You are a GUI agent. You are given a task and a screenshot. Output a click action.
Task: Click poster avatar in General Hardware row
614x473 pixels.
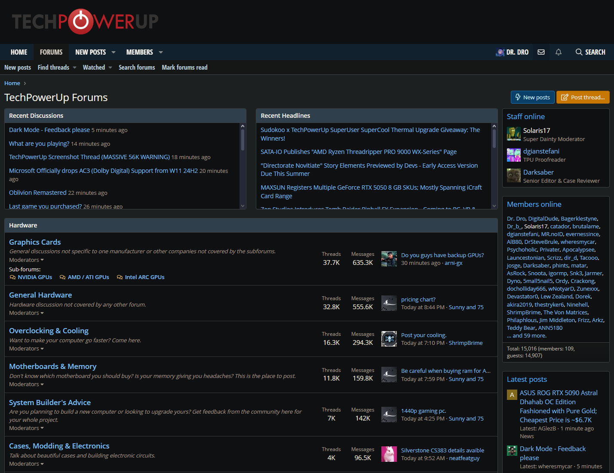[389, 303]
